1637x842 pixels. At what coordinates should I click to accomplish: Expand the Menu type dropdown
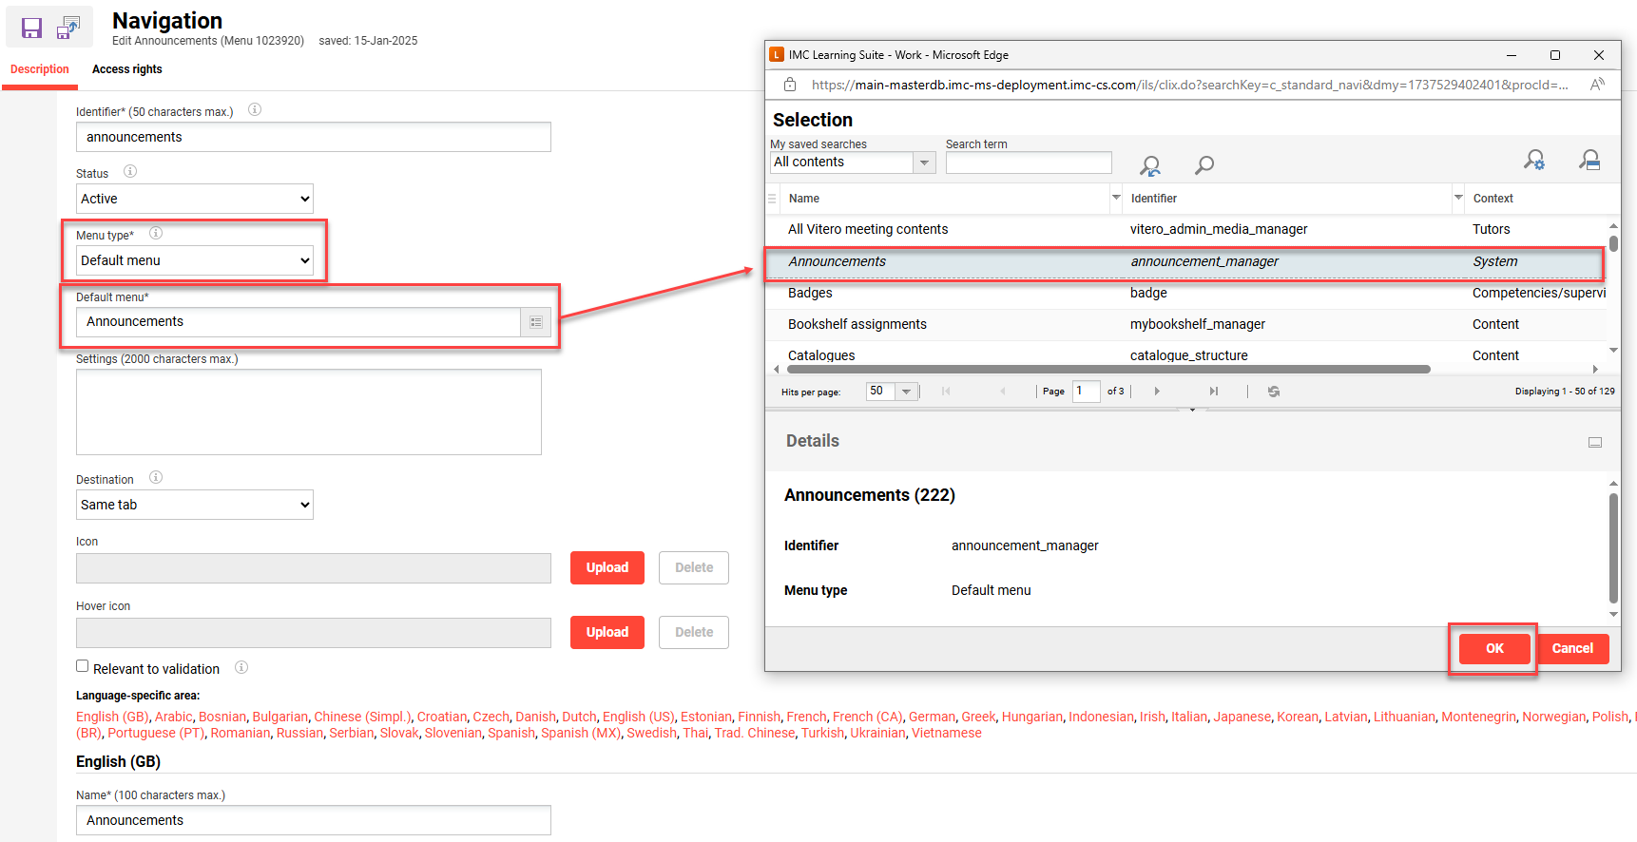195,260
